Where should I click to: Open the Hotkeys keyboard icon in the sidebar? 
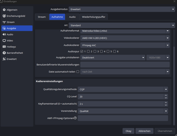click(4, 47)
